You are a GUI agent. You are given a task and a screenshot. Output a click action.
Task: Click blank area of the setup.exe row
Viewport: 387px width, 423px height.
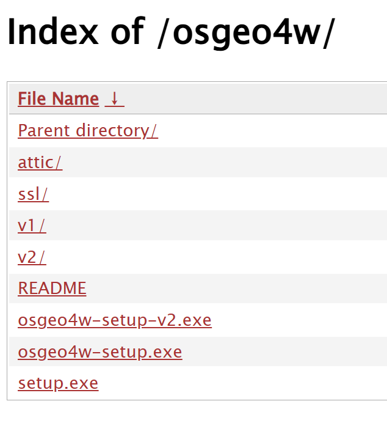point(242,383)
